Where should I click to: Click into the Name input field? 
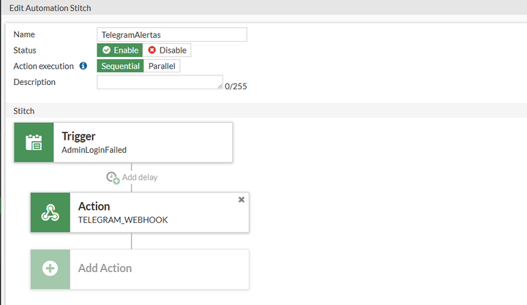coord(172,34)
